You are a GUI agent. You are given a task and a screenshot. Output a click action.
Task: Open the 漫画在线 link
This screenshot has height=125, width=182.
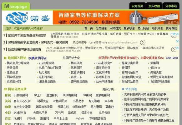[63, 107]
